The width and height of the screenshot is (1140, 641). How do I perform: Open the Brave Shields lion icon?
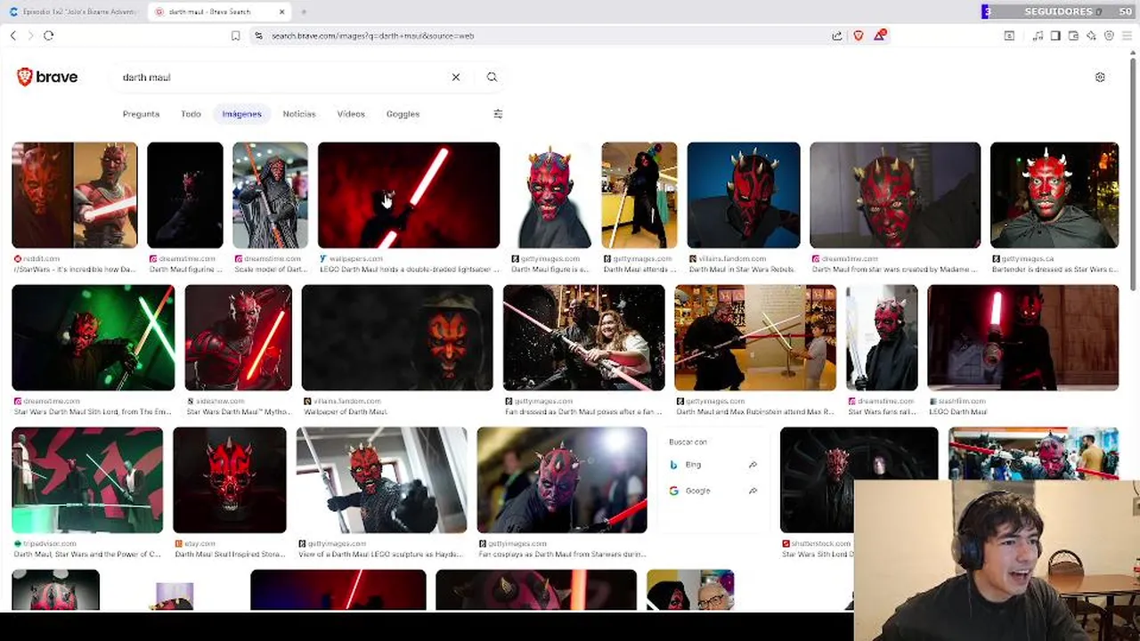(859, 36)
